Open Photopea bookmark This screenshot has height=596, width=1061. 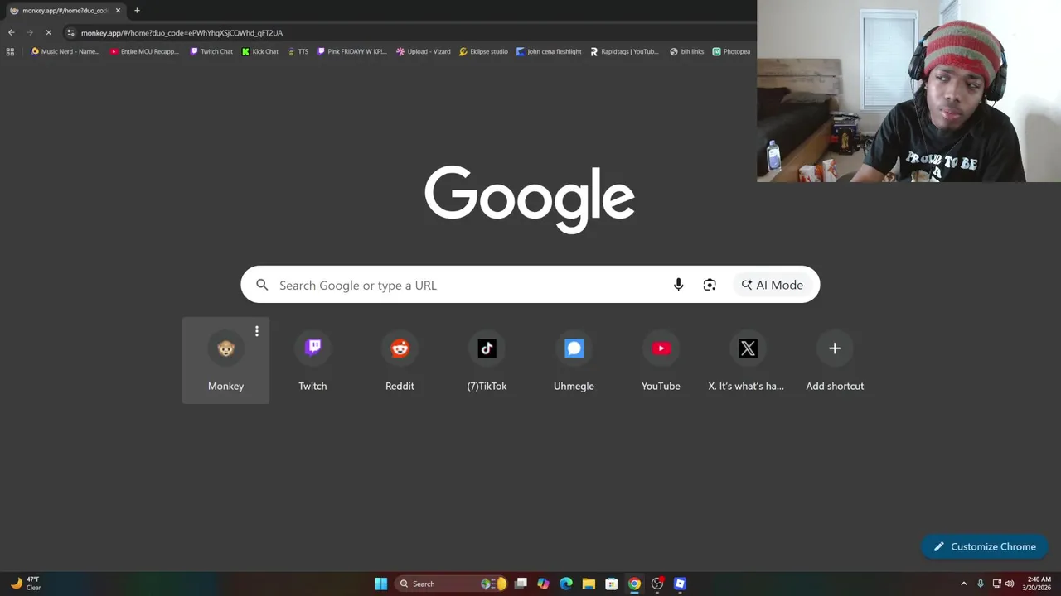(731, 51)
